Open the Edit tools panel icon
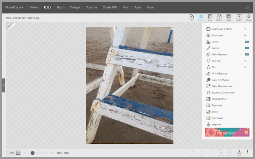 [192, 17]
